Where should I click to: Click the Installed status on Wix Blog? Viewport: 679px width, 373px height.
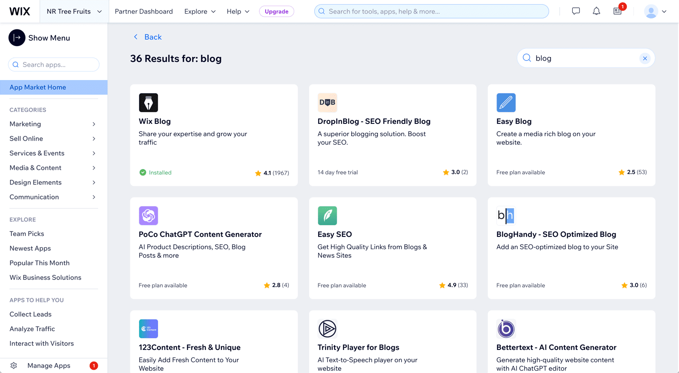click(155, 172)
